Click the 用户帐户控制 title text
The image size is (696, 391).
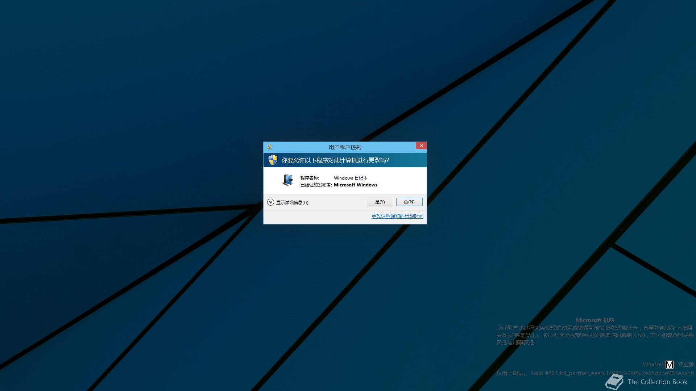[x=345, y=147]
